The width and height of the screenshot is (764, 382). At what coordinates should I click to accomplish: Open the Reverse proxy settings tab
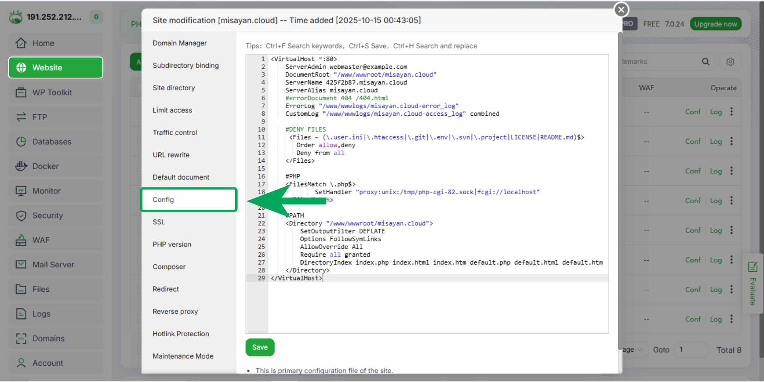(175, 312)
